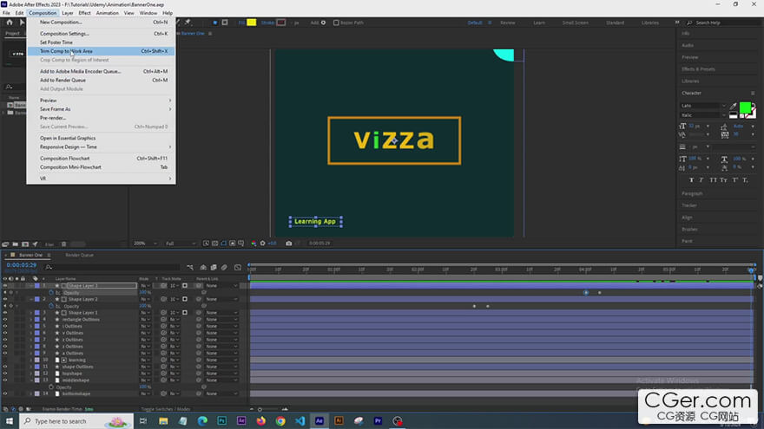
Task: Open the Home screen icon in toolbar
Action: (x=10, y=23)
